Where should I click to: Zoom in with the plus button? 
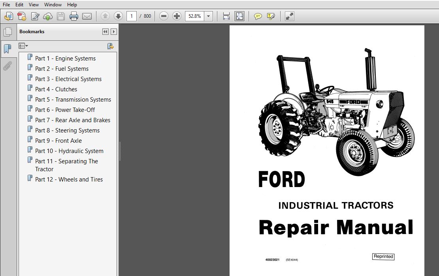coord(177,16)
